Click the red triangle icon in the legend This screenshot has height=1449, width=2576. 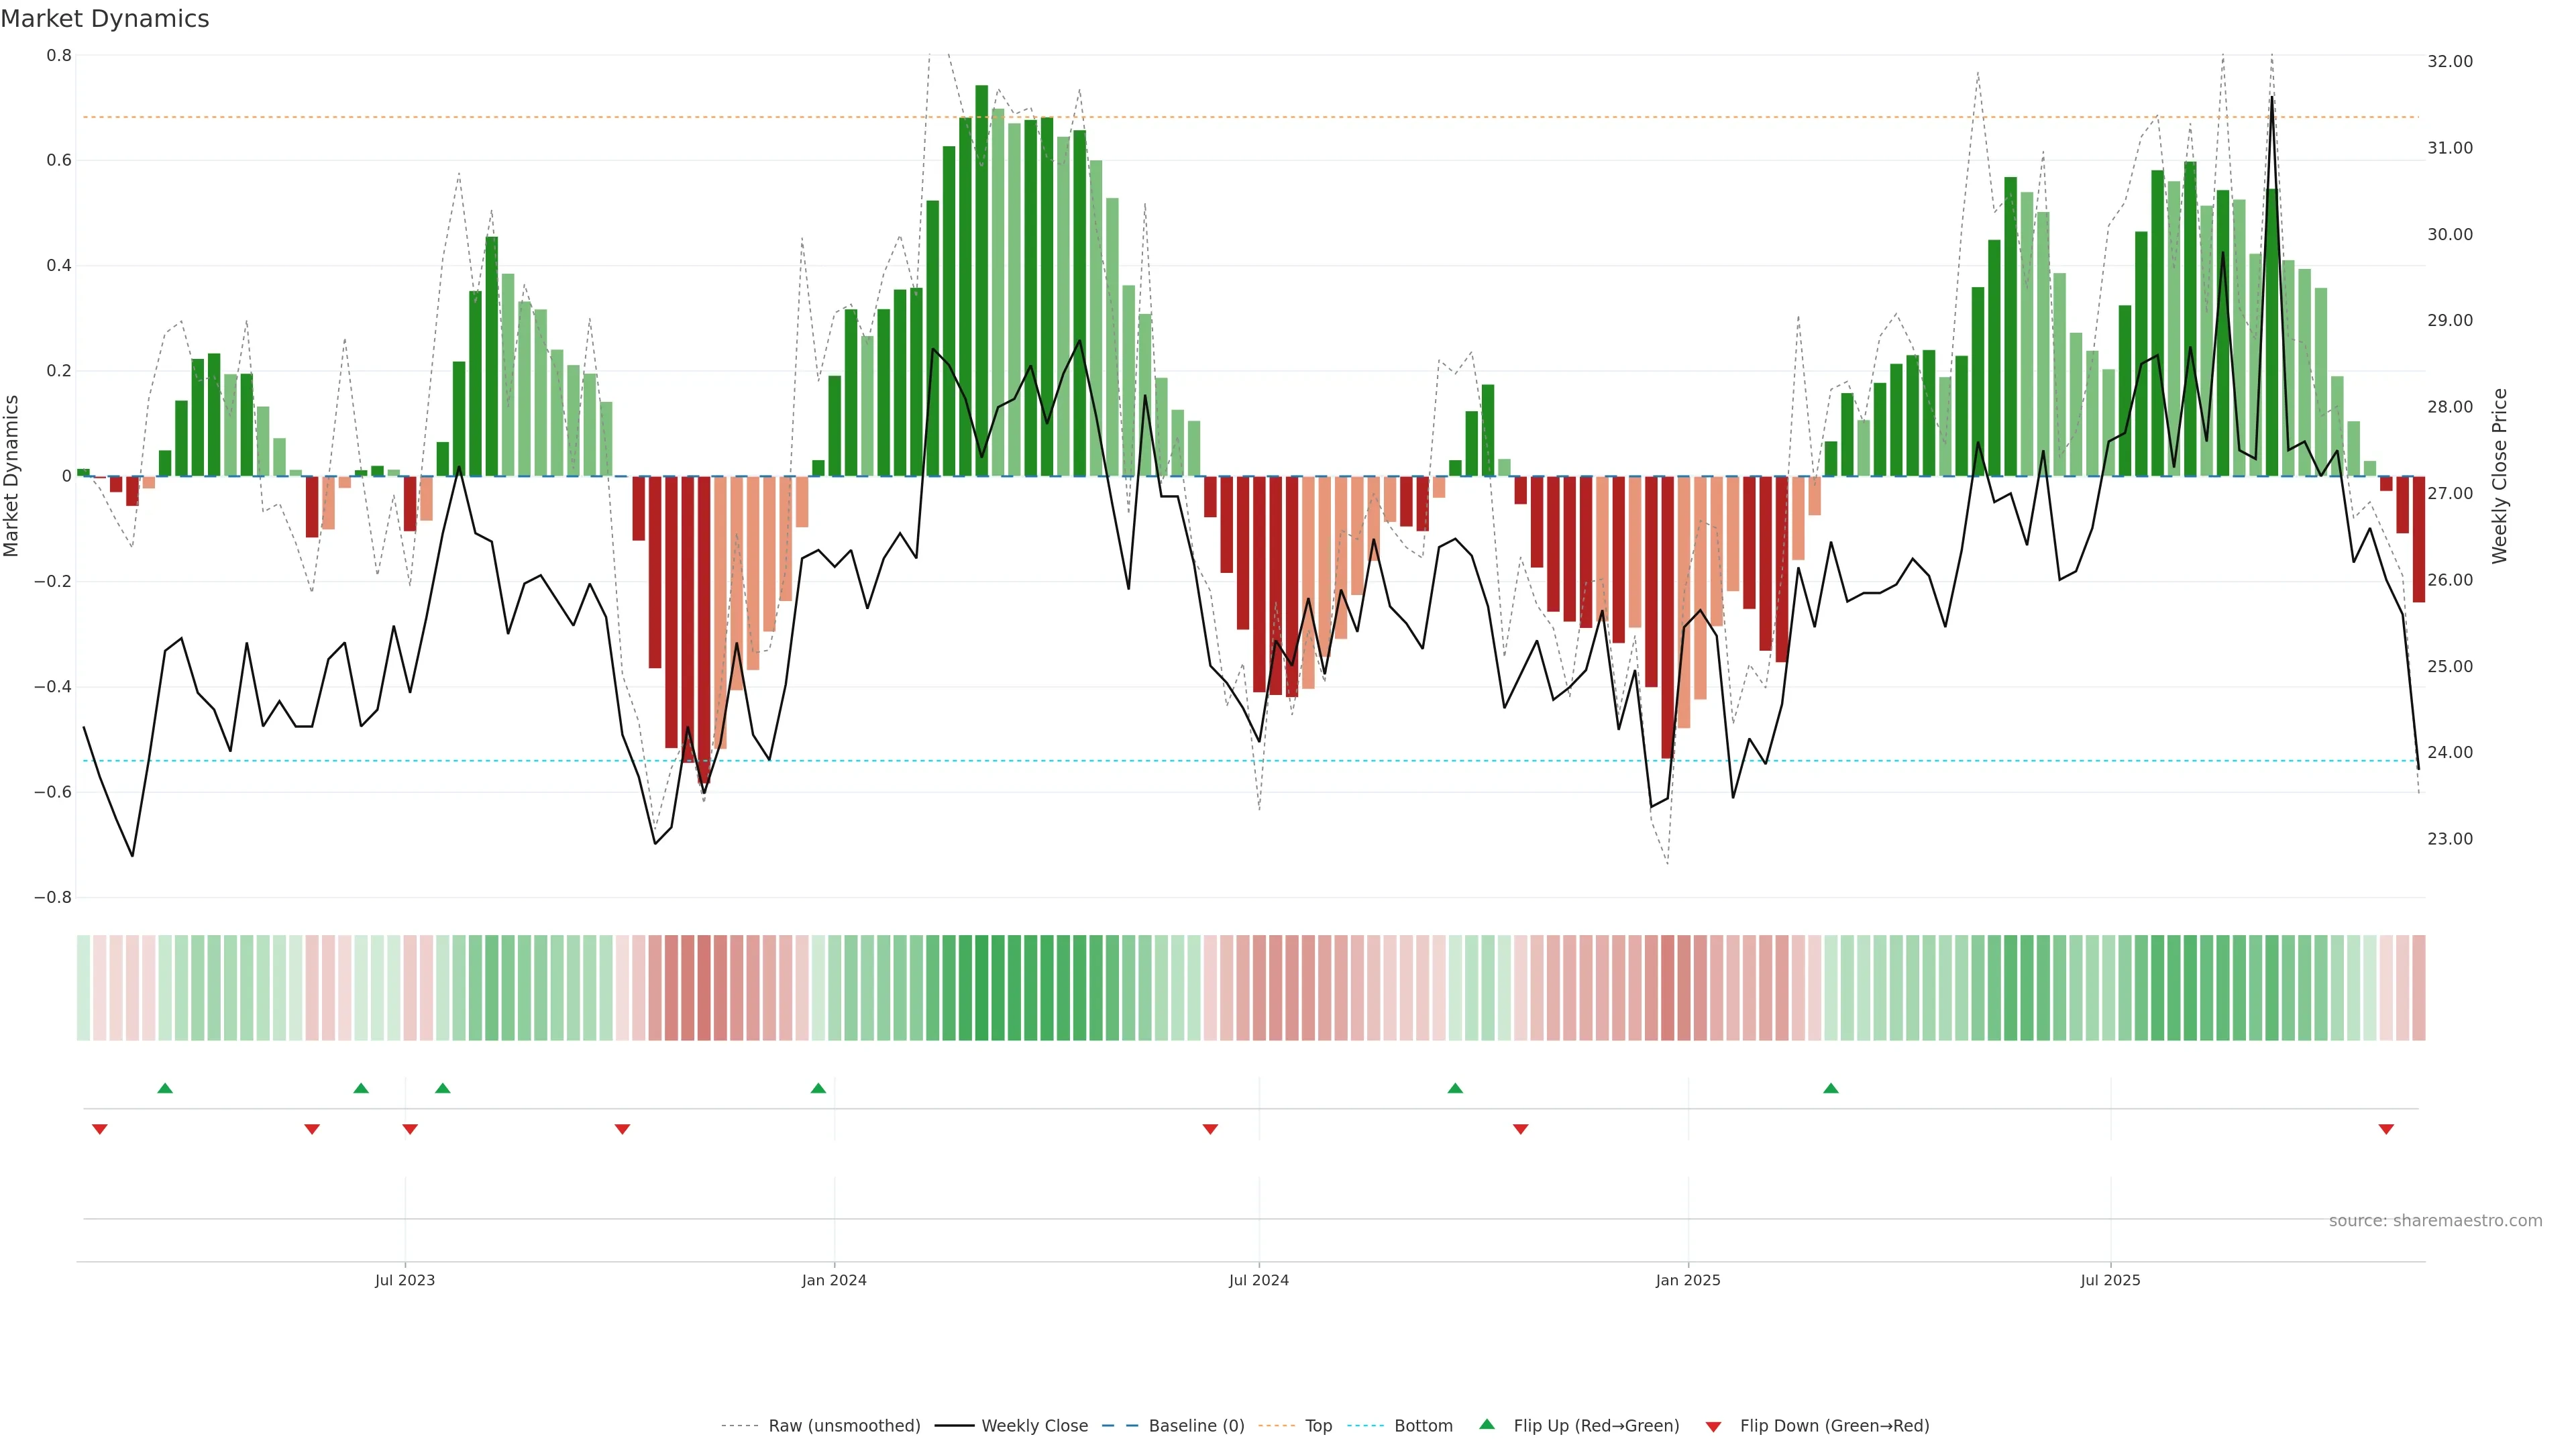click(x=1713, y=1427)
